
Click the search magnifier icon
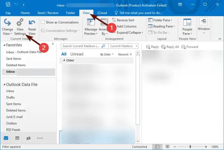[x=103, y=46]
